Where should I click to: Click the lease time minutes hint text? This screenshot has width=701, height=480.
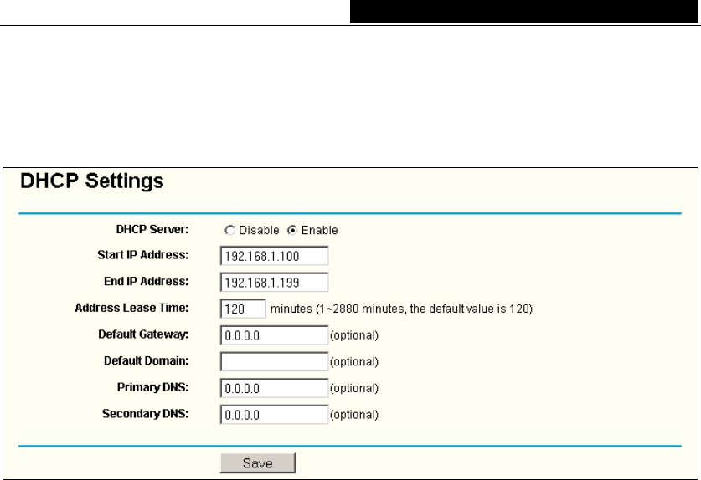pos(401,309)
